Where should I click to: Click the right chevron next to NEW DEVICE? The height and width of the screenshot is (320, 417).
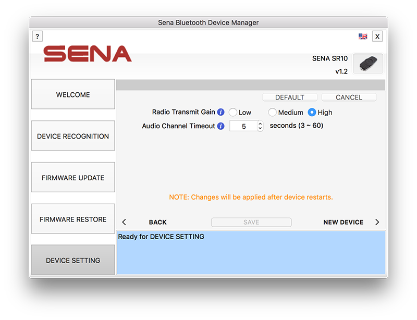point(377,222)
